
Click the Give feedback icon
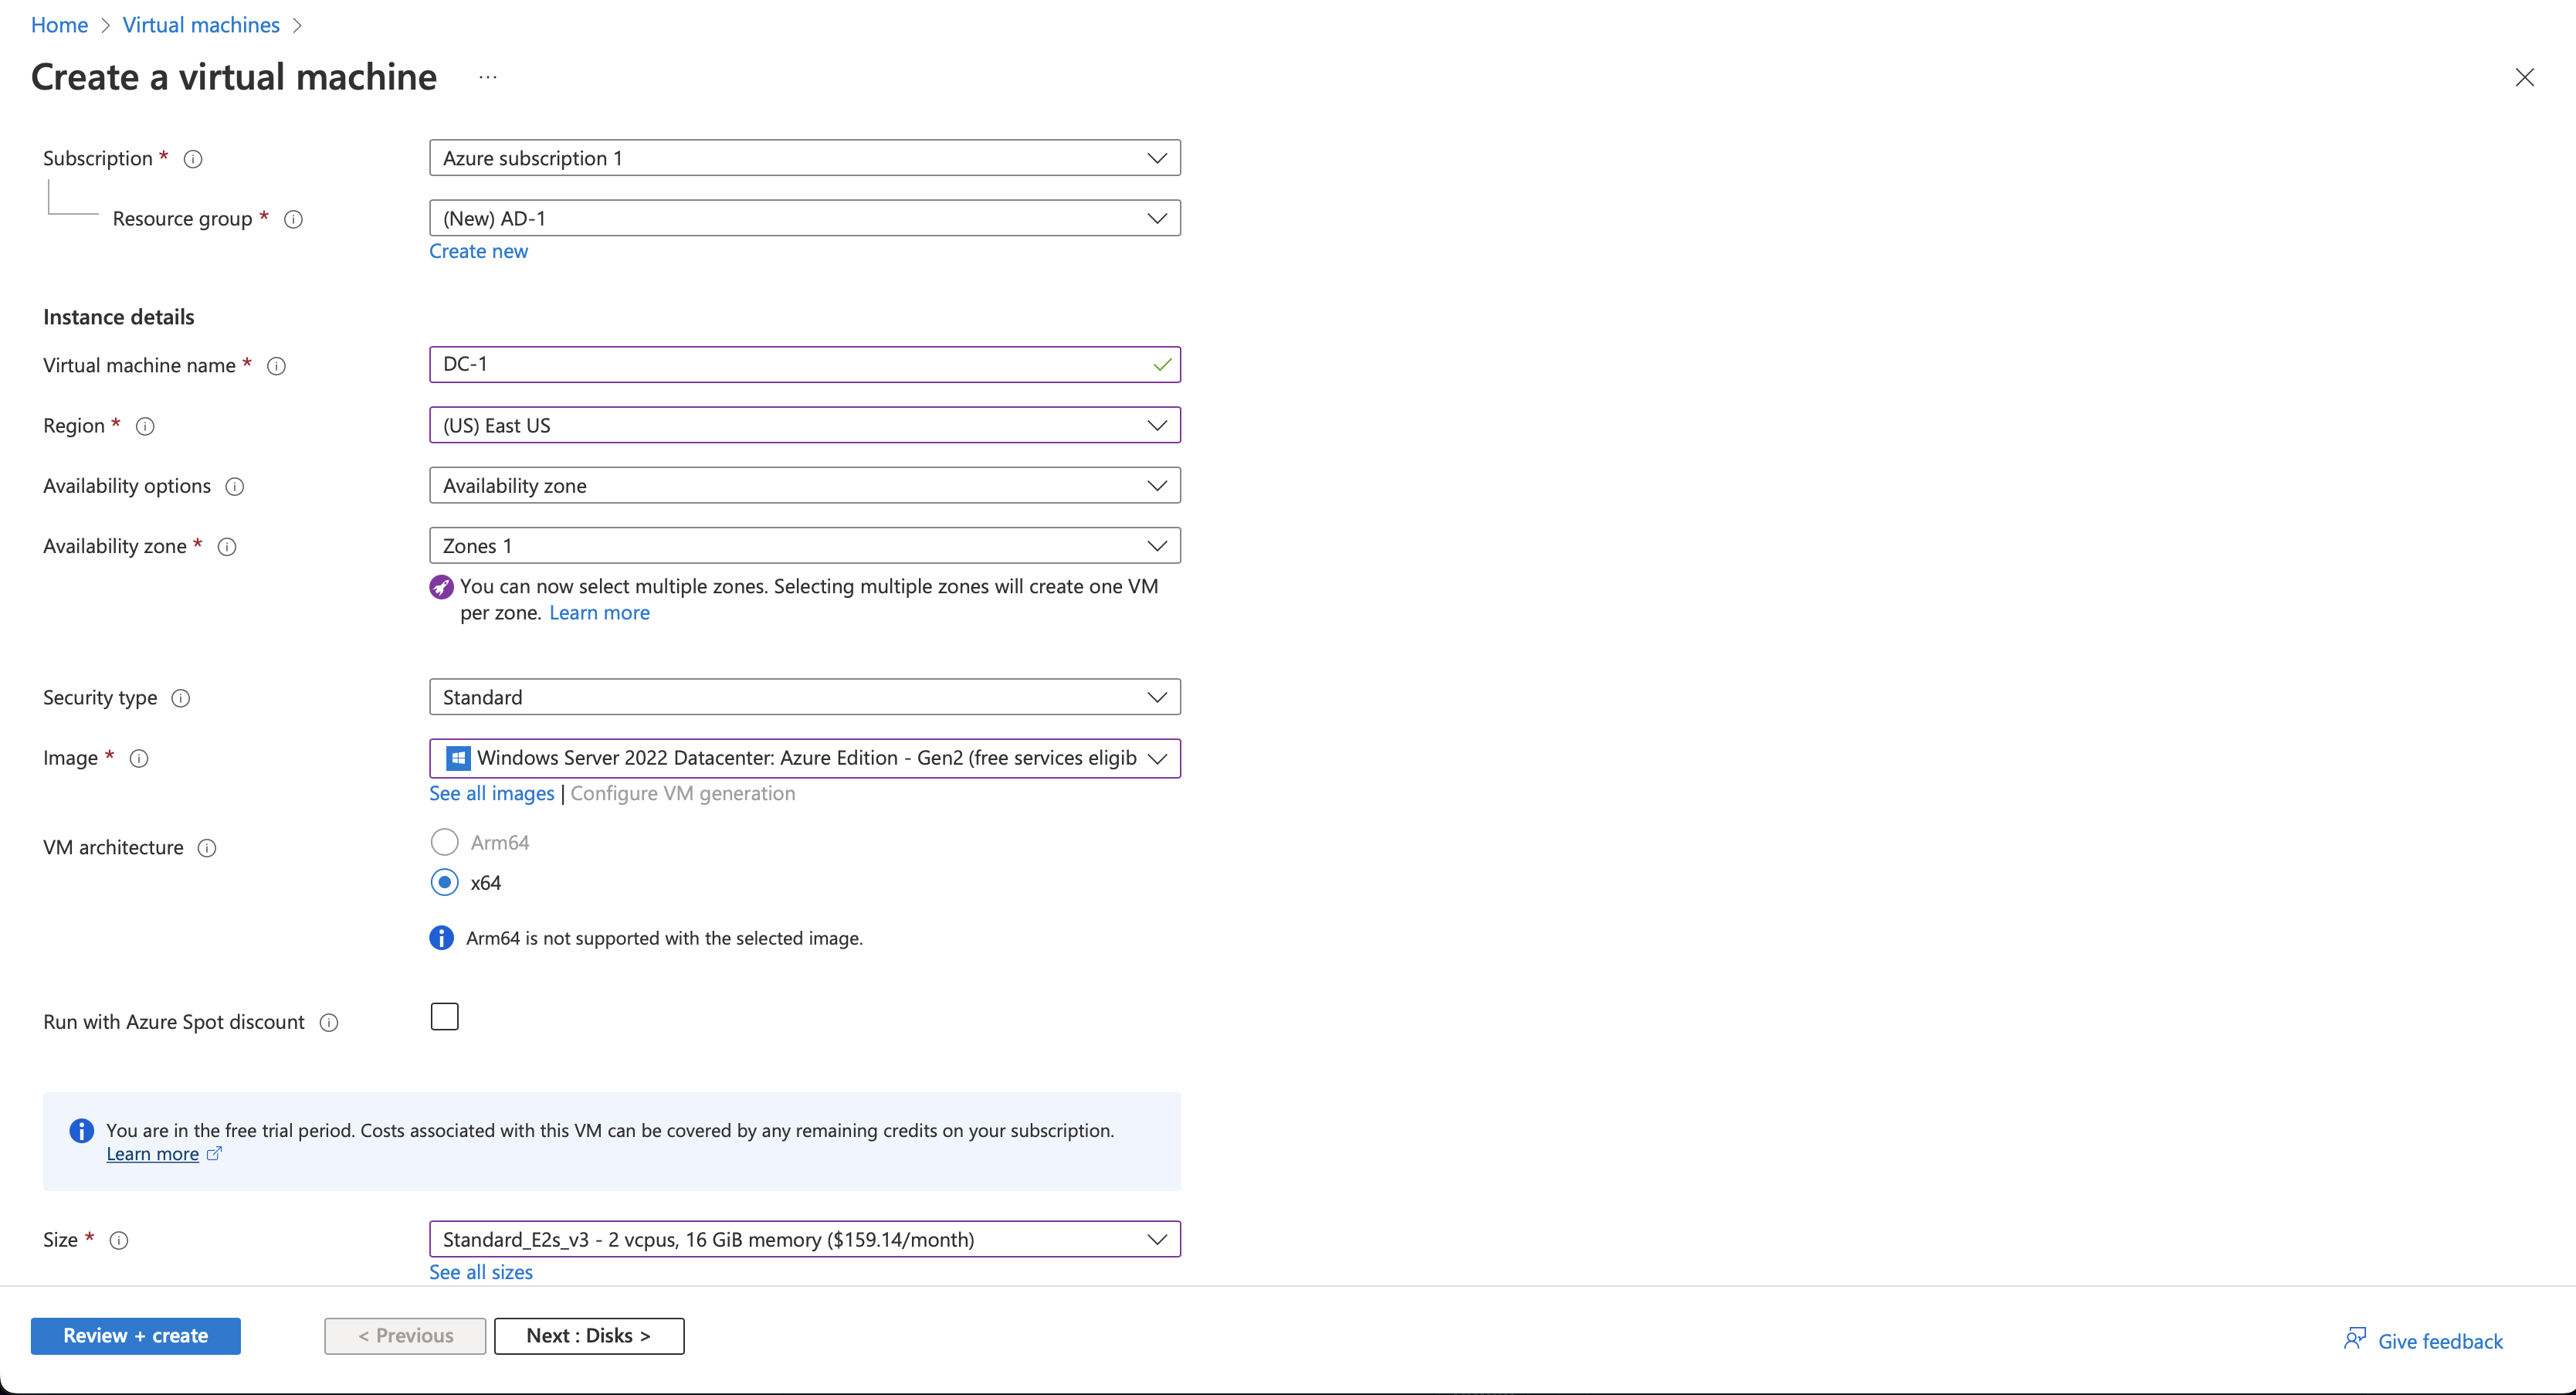point(2355,1338)
